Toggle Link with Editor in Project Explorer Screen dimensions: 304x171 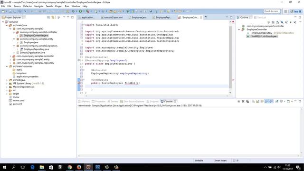tap(53, 17)
